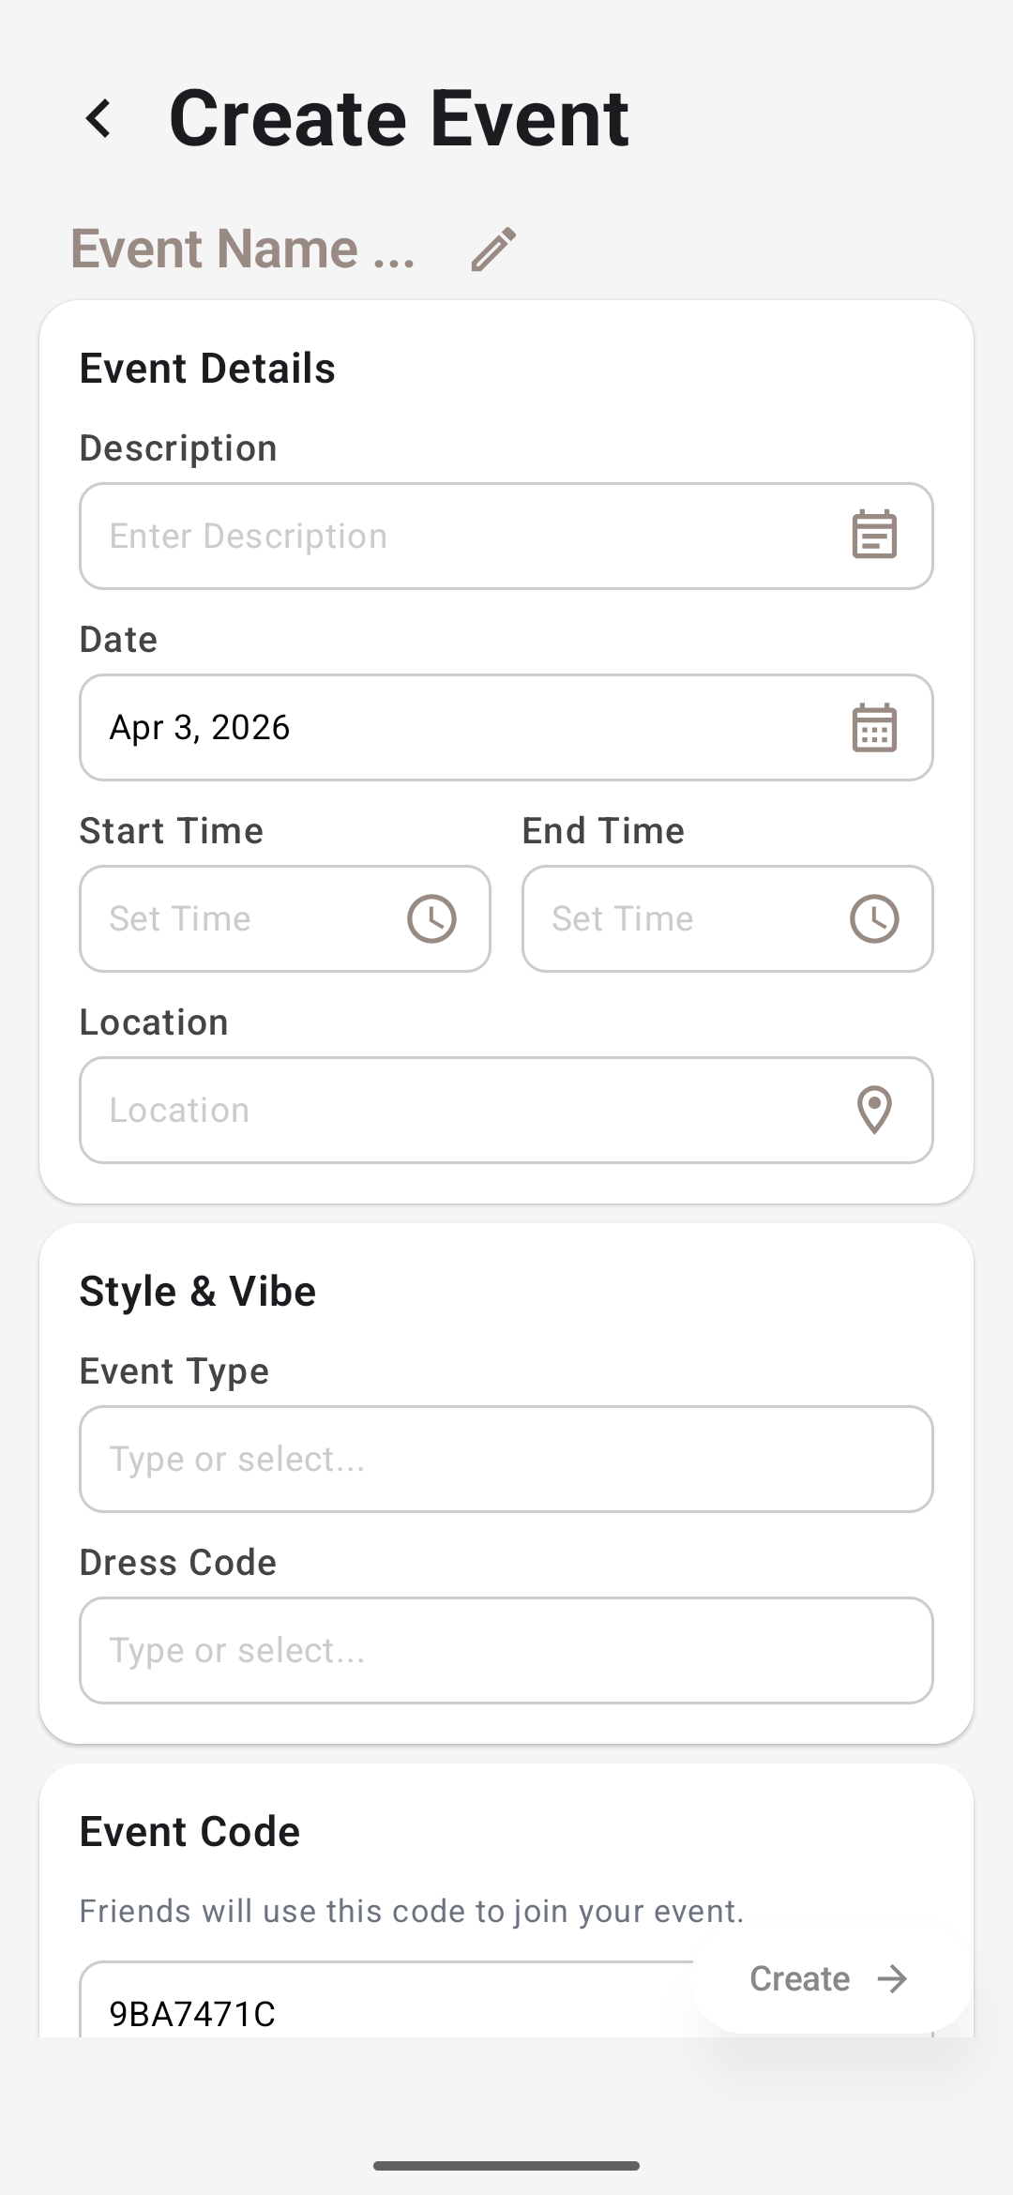
Task: Open the Dress Code dropdown field
Action: coord(506,1650)
